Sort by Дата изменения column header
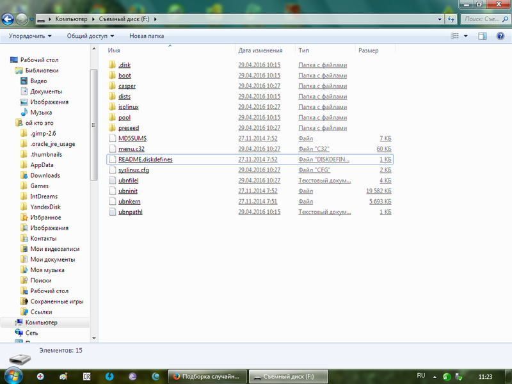This screenshot has width=512, height=384. [x=260, y=51]
